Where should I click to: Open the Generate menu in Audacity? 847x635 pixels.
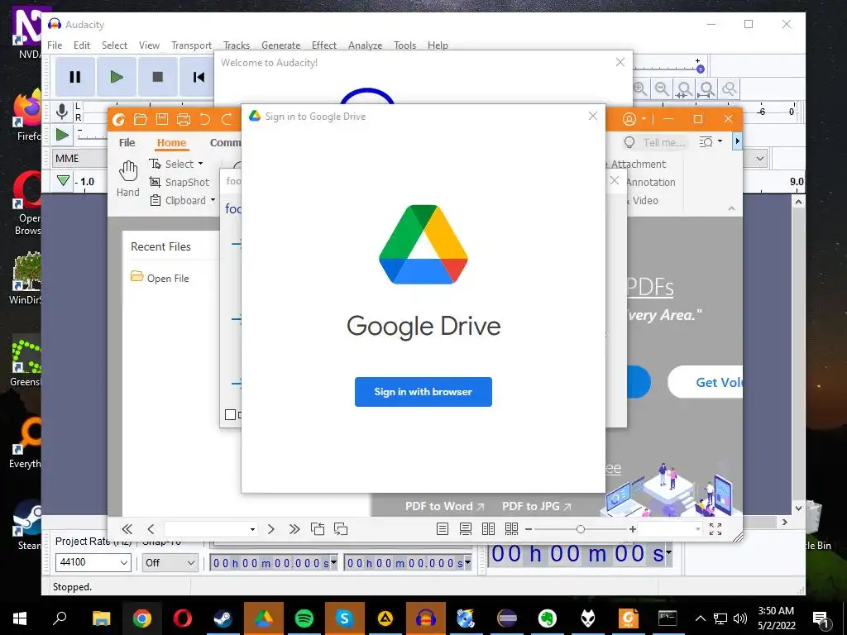[281, 45]
